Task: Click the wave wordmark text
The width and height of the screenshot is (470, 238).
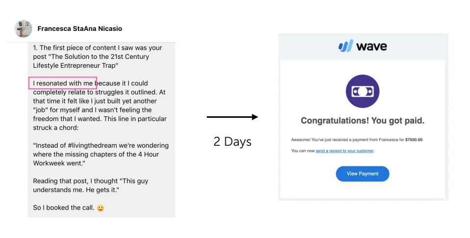Action: pos(371,47)
